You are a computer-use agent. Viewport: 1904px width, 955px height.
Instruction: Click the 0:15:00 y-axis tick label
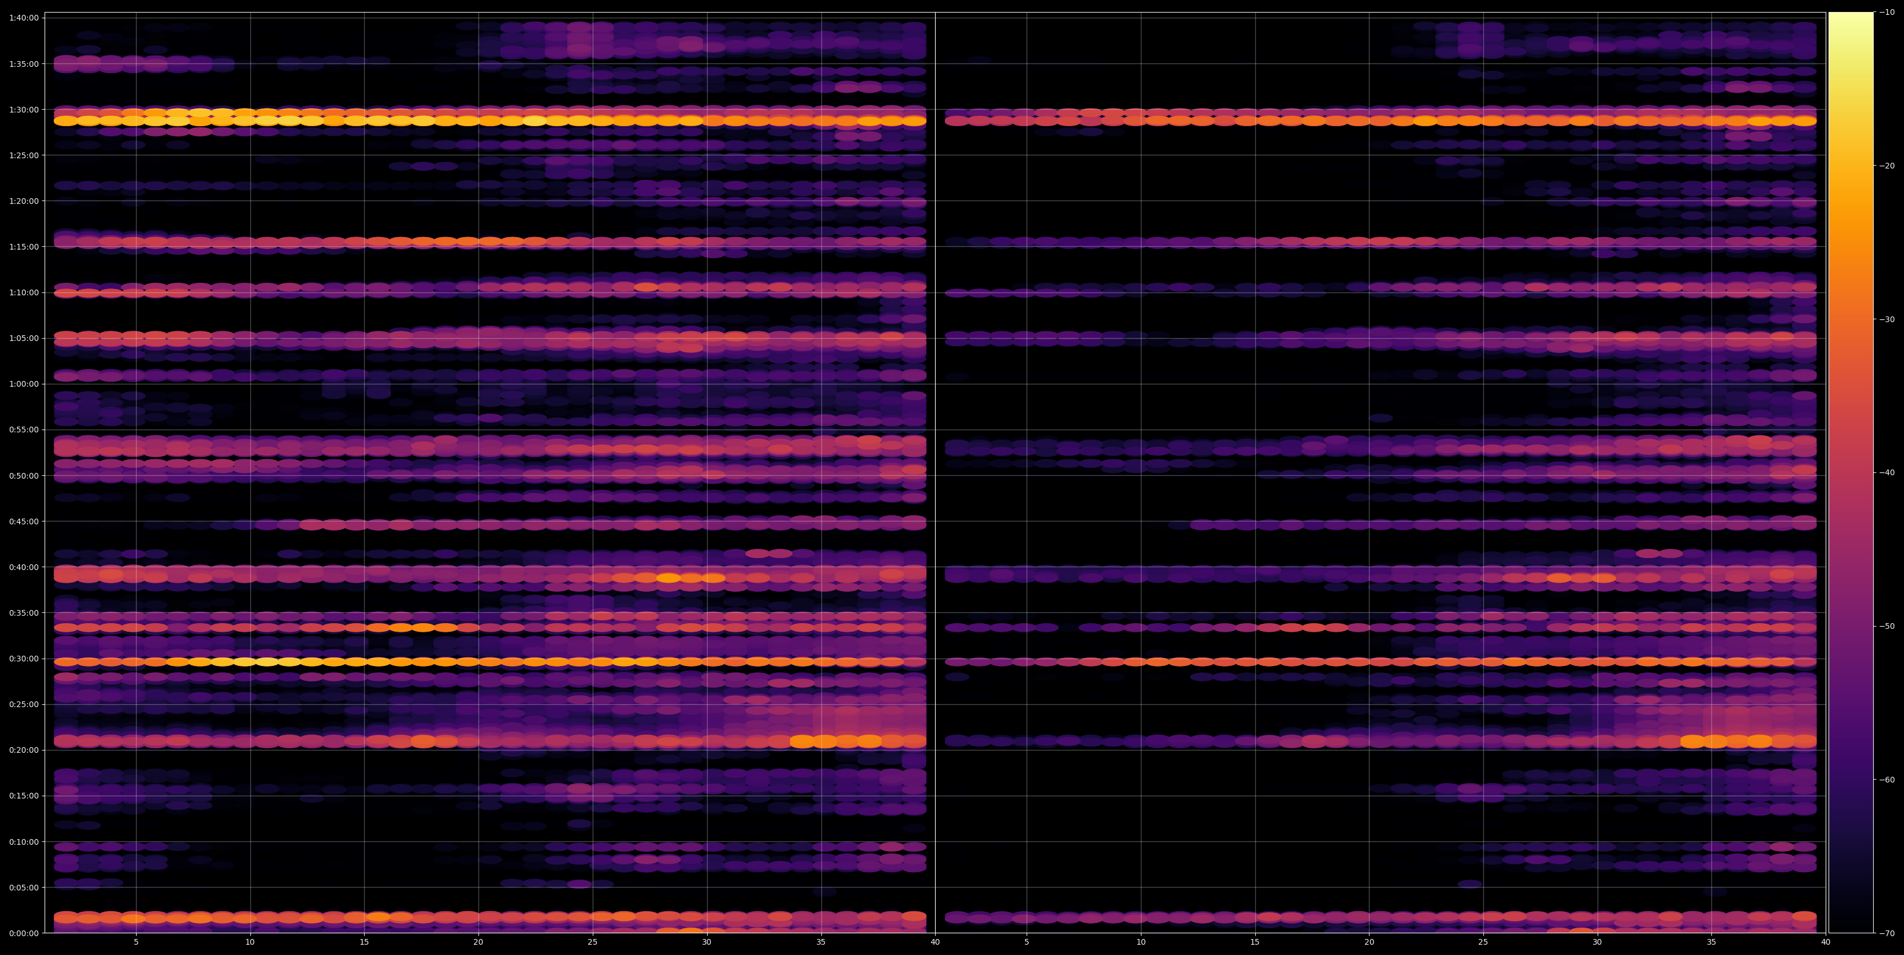click(23, 796)
